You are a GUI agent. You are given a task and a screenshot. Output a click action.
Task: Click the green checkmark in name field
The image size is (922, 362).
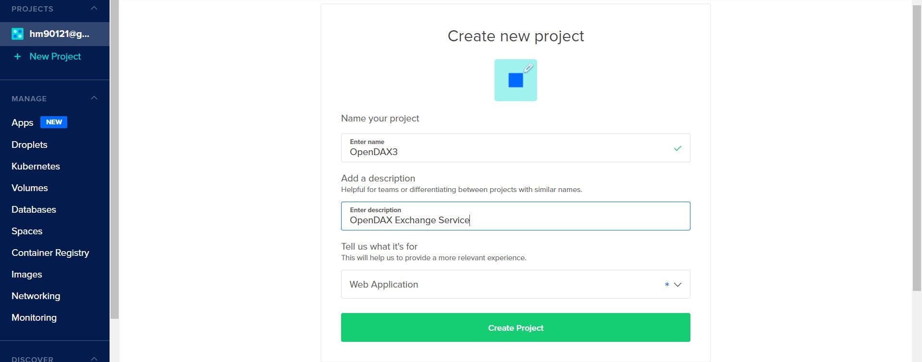pos(677,148)
